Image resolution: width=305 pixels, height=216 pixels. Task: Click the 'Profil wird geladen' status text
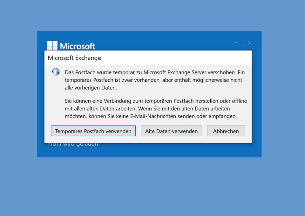coord(73,145)
